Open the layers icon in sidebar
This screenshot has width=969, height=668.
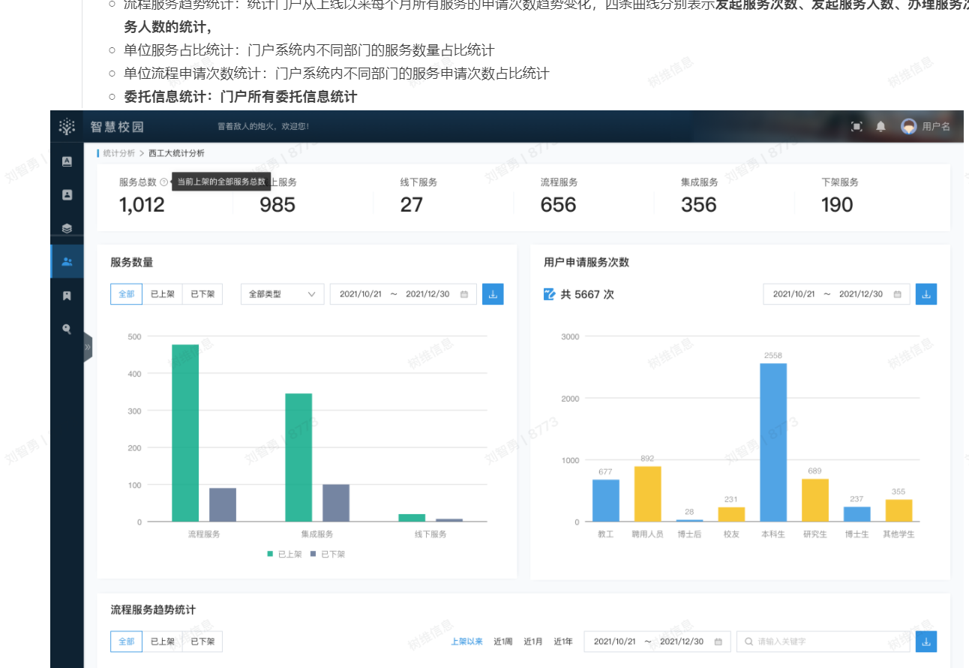point(67,228)
